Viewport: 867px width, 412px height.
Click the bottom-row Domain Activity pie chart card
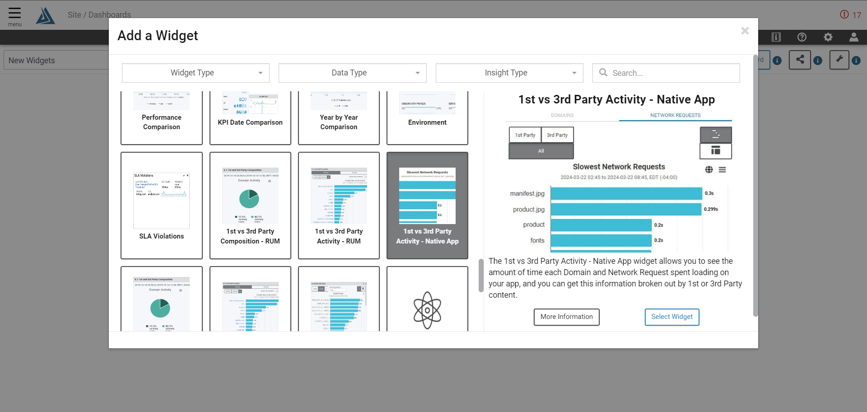click(x=162, y=299)
